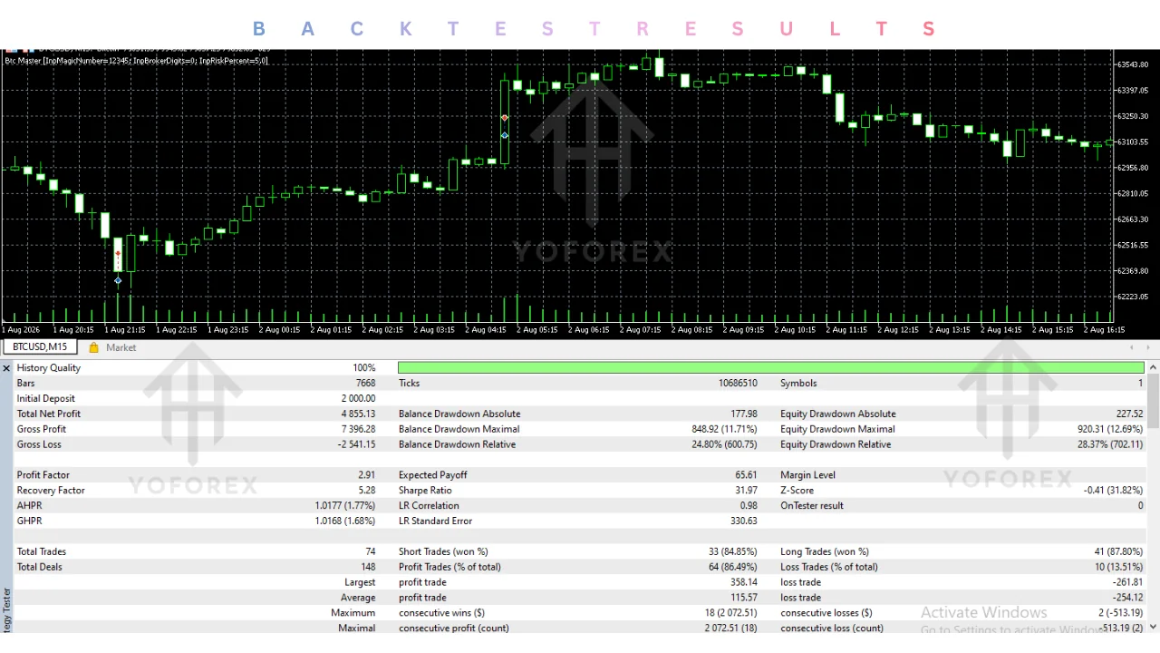This screenshot has width=1160, height=653.
Task: Click the chart tabs scroll left arrow
Action: point(1131,347)
